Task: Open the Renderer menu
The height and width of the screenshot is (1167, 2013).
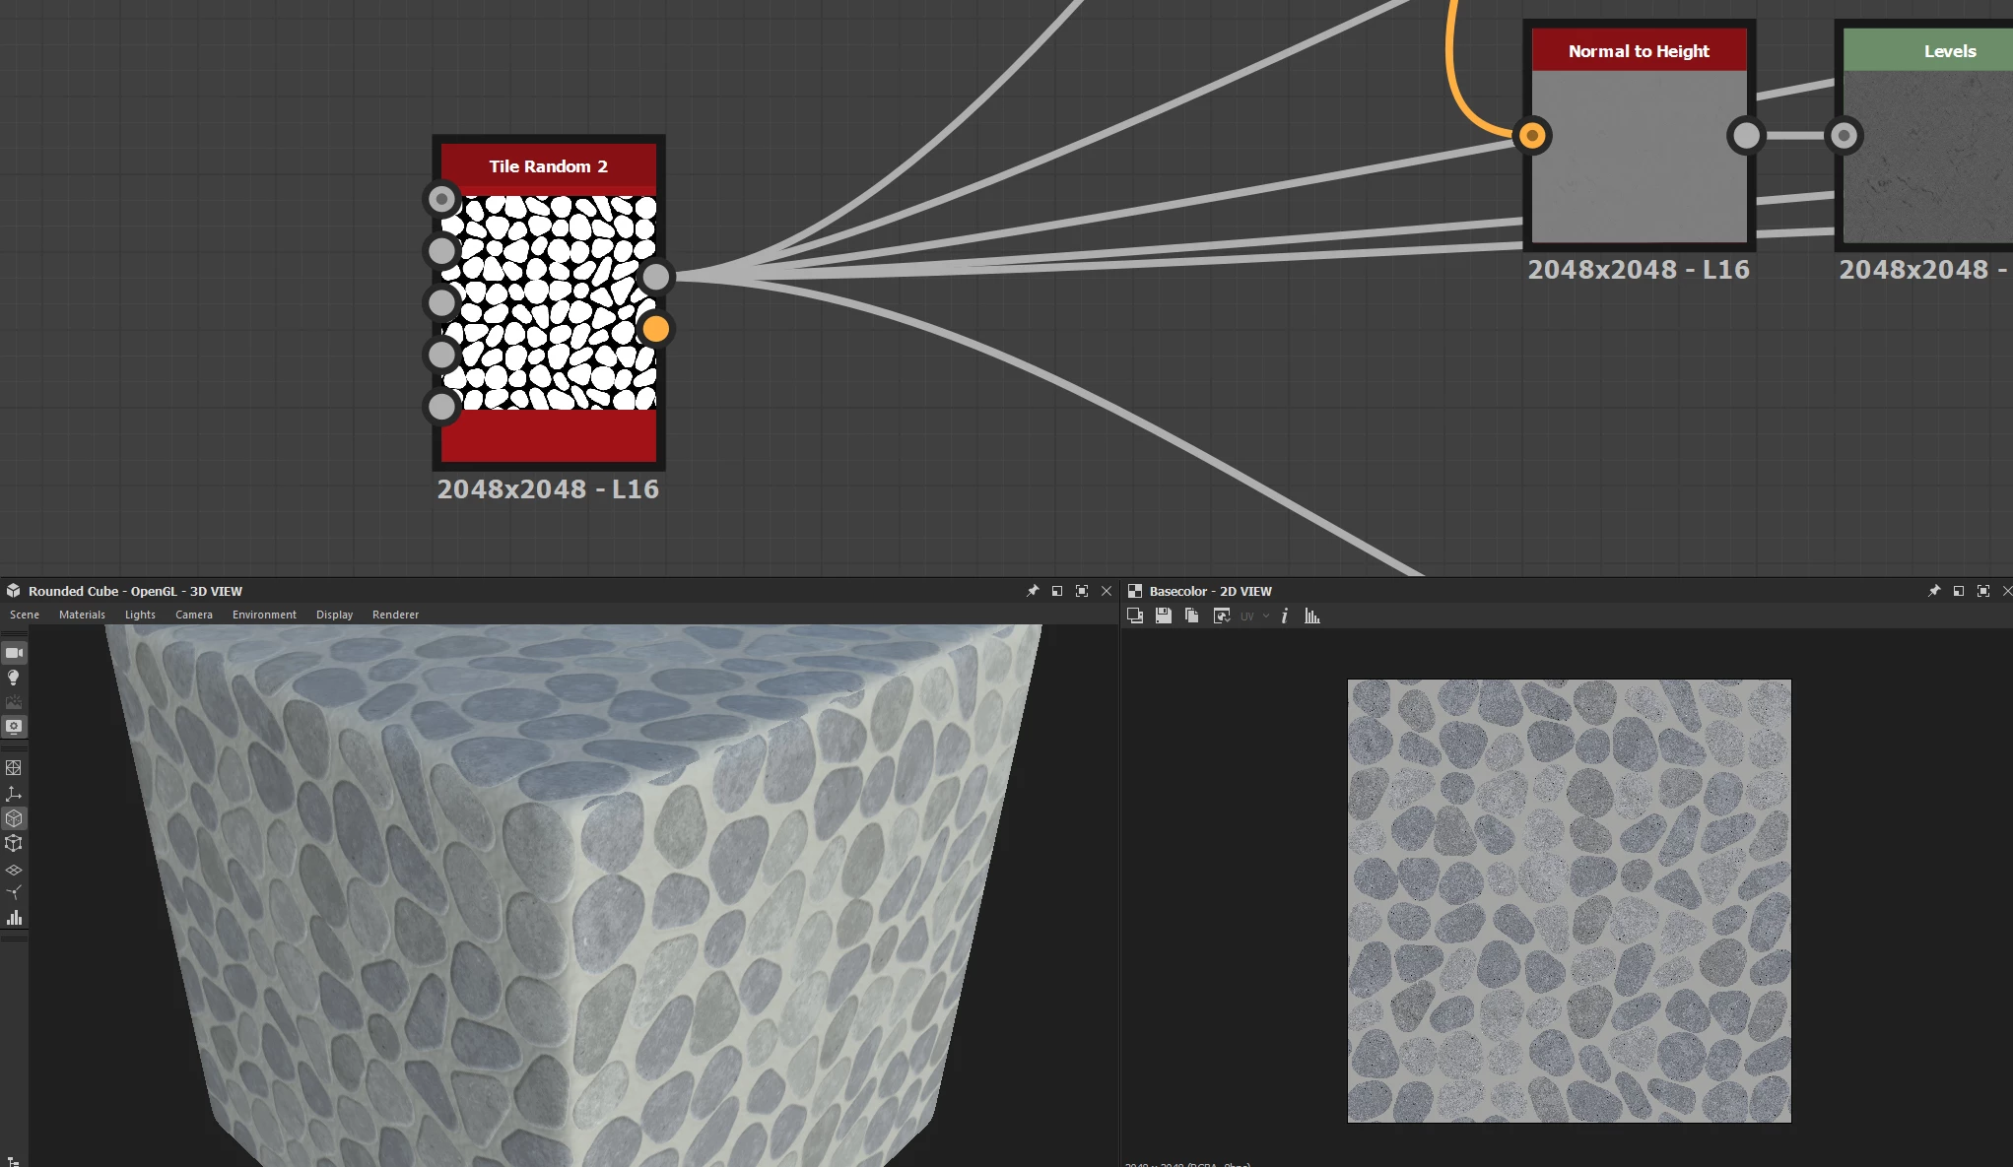Action: click(x=395, y=615)
